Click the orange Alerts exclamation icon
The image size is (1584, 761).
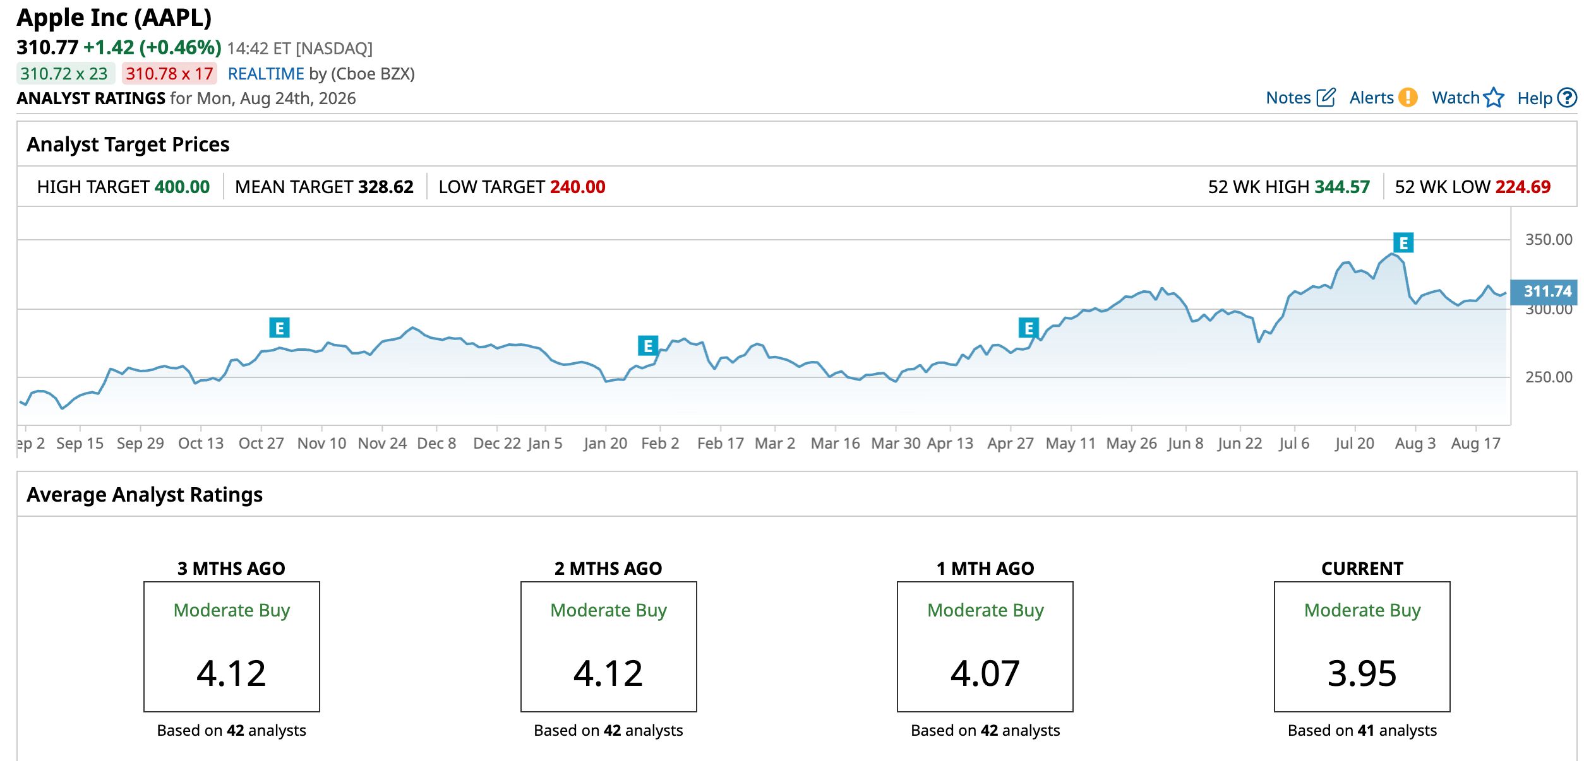[1408, 98]
